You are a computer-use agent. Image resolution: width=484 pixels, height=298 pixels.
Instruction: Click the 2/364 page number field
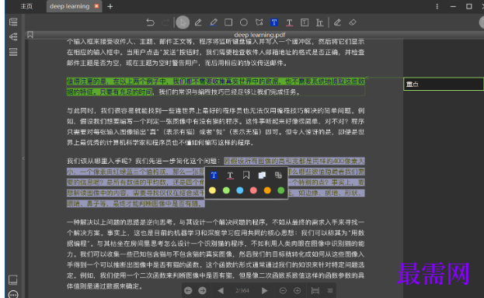coord(242,290)
